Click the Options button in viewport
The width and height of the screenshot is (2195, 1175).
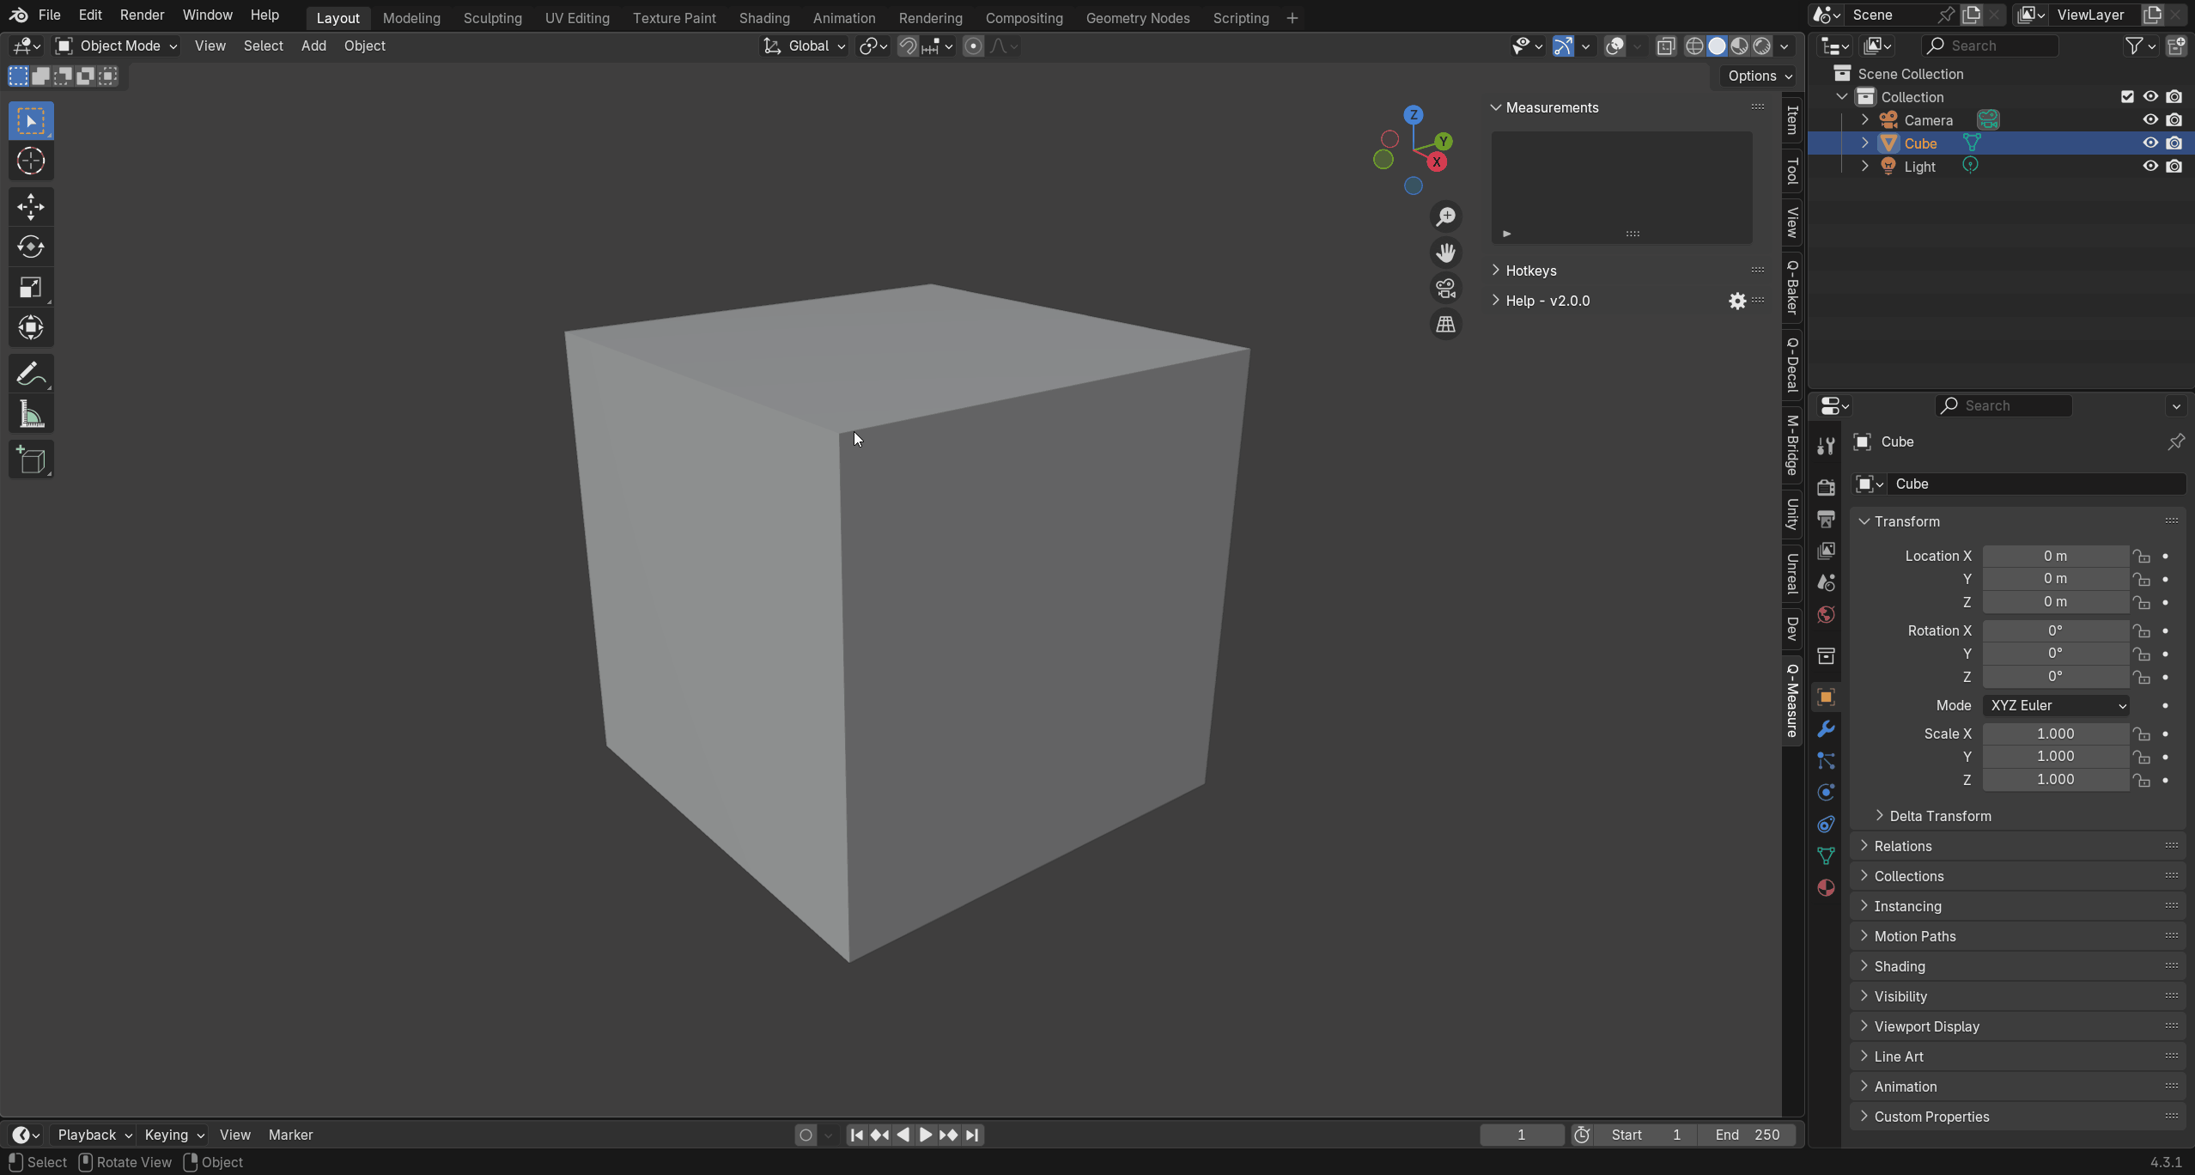click(1759, 76)
